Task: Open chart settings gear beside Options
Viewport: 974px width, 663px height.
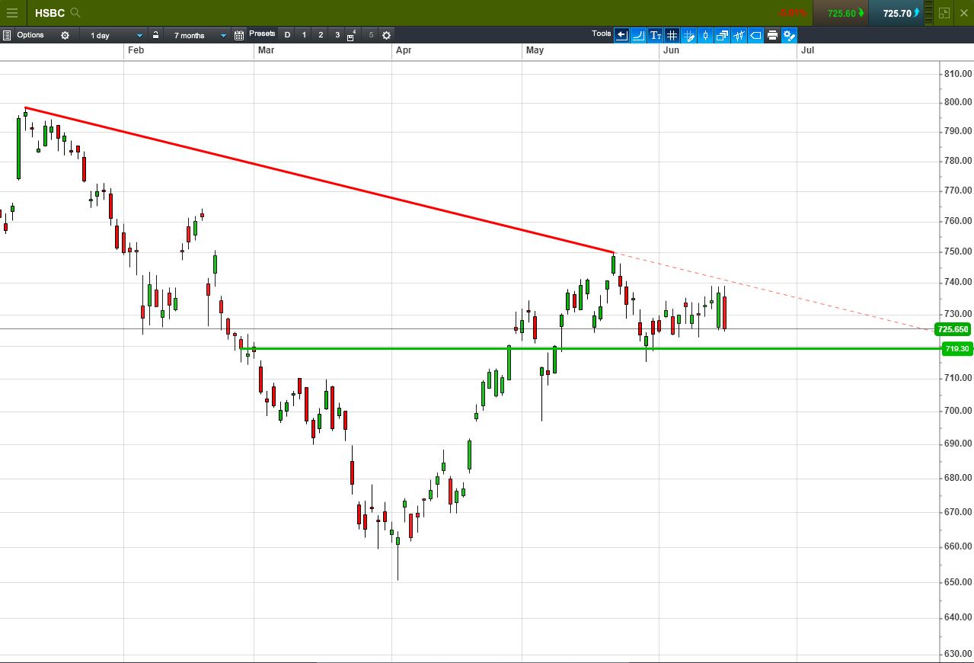Action: tap(65, 35)
